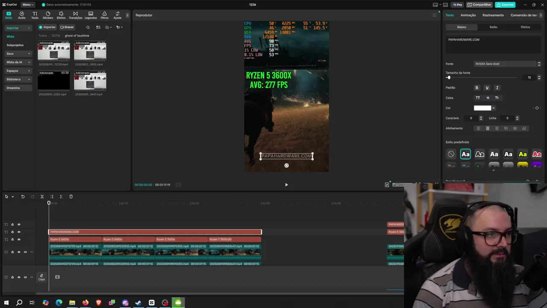The height and width of the screenshot is (308, 547).
Task: Click the Pro badge button
Action: 457,5
